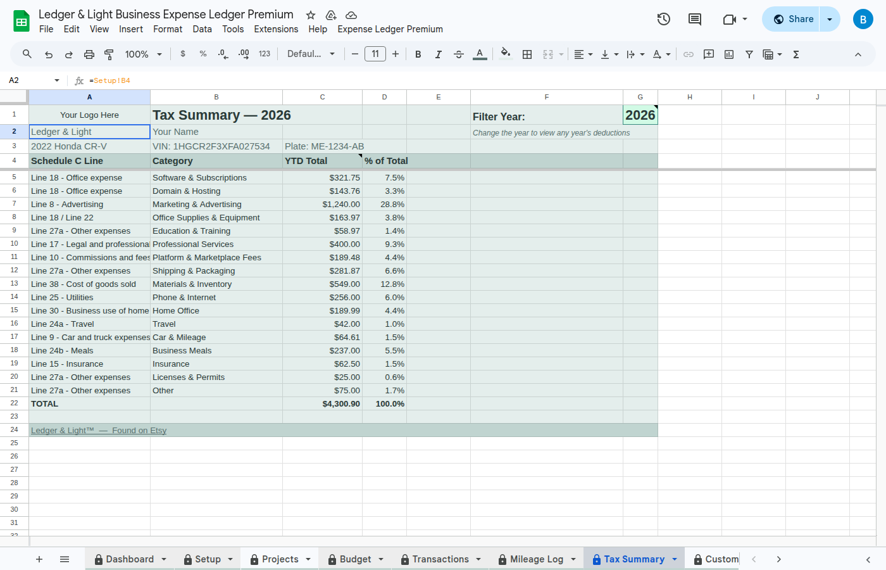
Task: Format as currency with the dollar icon
Action: (183, 54)
